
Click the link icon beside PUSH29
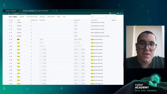[x=9, y=26]
